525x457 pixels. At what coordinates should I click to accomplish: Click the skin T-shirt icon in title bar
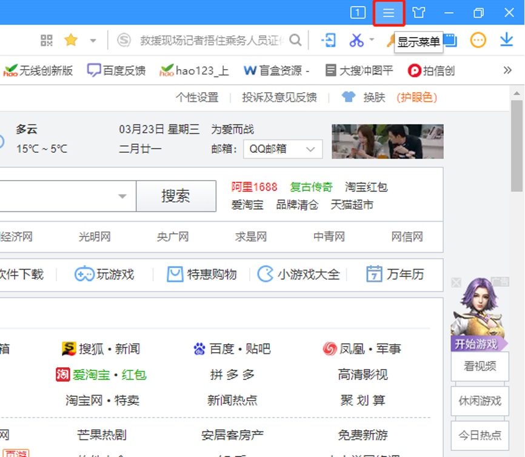[419, 13]
